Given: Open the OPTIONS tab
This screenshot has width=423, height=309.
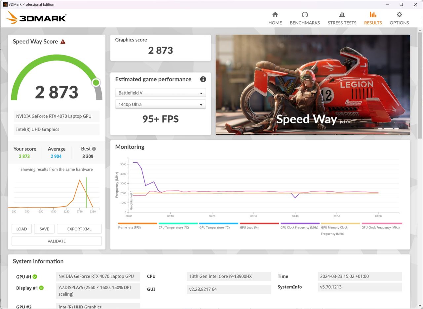Looking at the screenshot, I should coord(399,19).
